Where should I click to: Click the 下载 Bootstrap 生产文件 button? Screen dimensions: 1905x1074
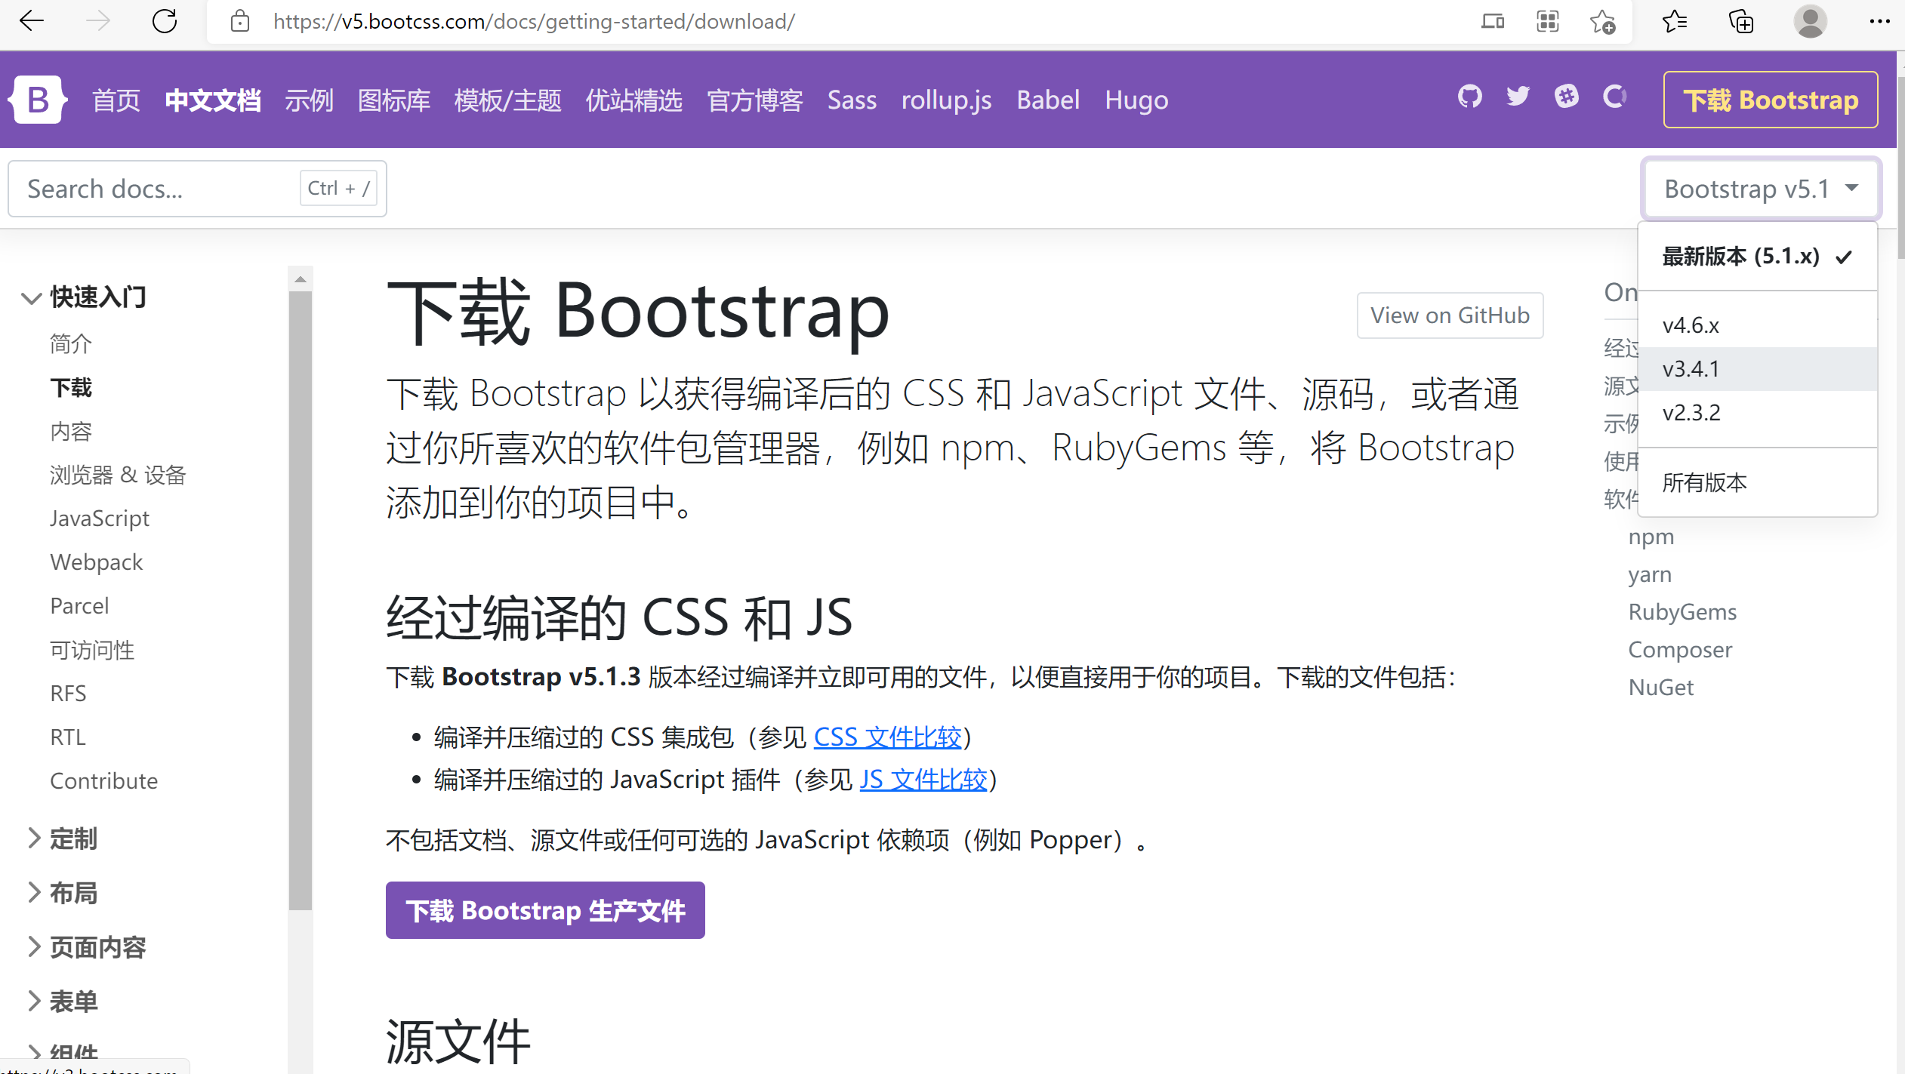pyautogui.click(x=545, y=910)
